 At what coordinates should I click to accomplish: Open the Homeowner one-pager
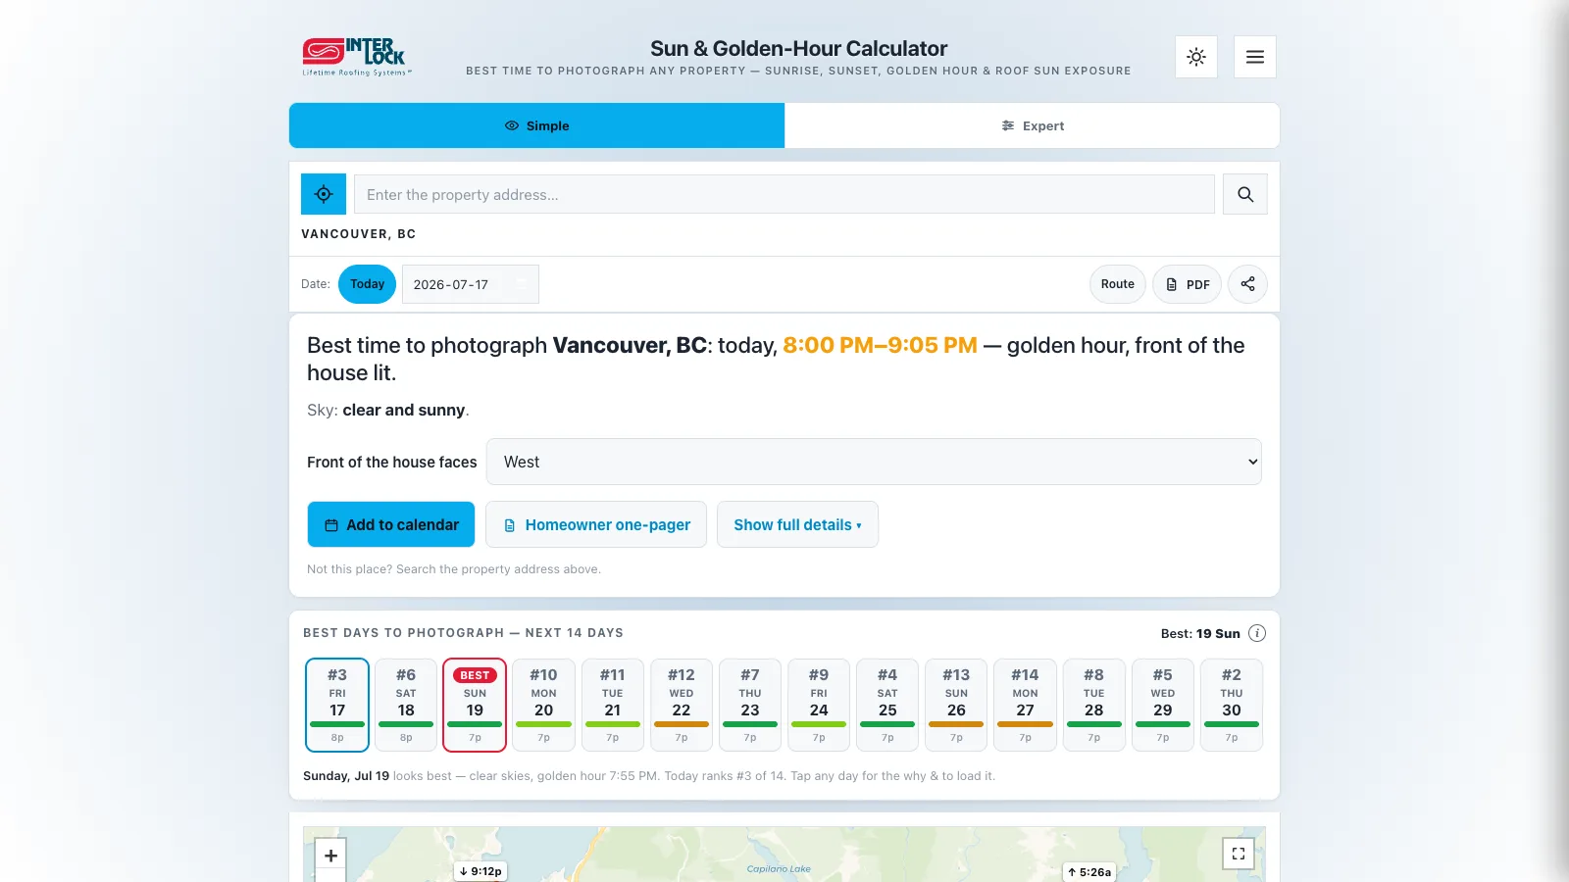596,524
